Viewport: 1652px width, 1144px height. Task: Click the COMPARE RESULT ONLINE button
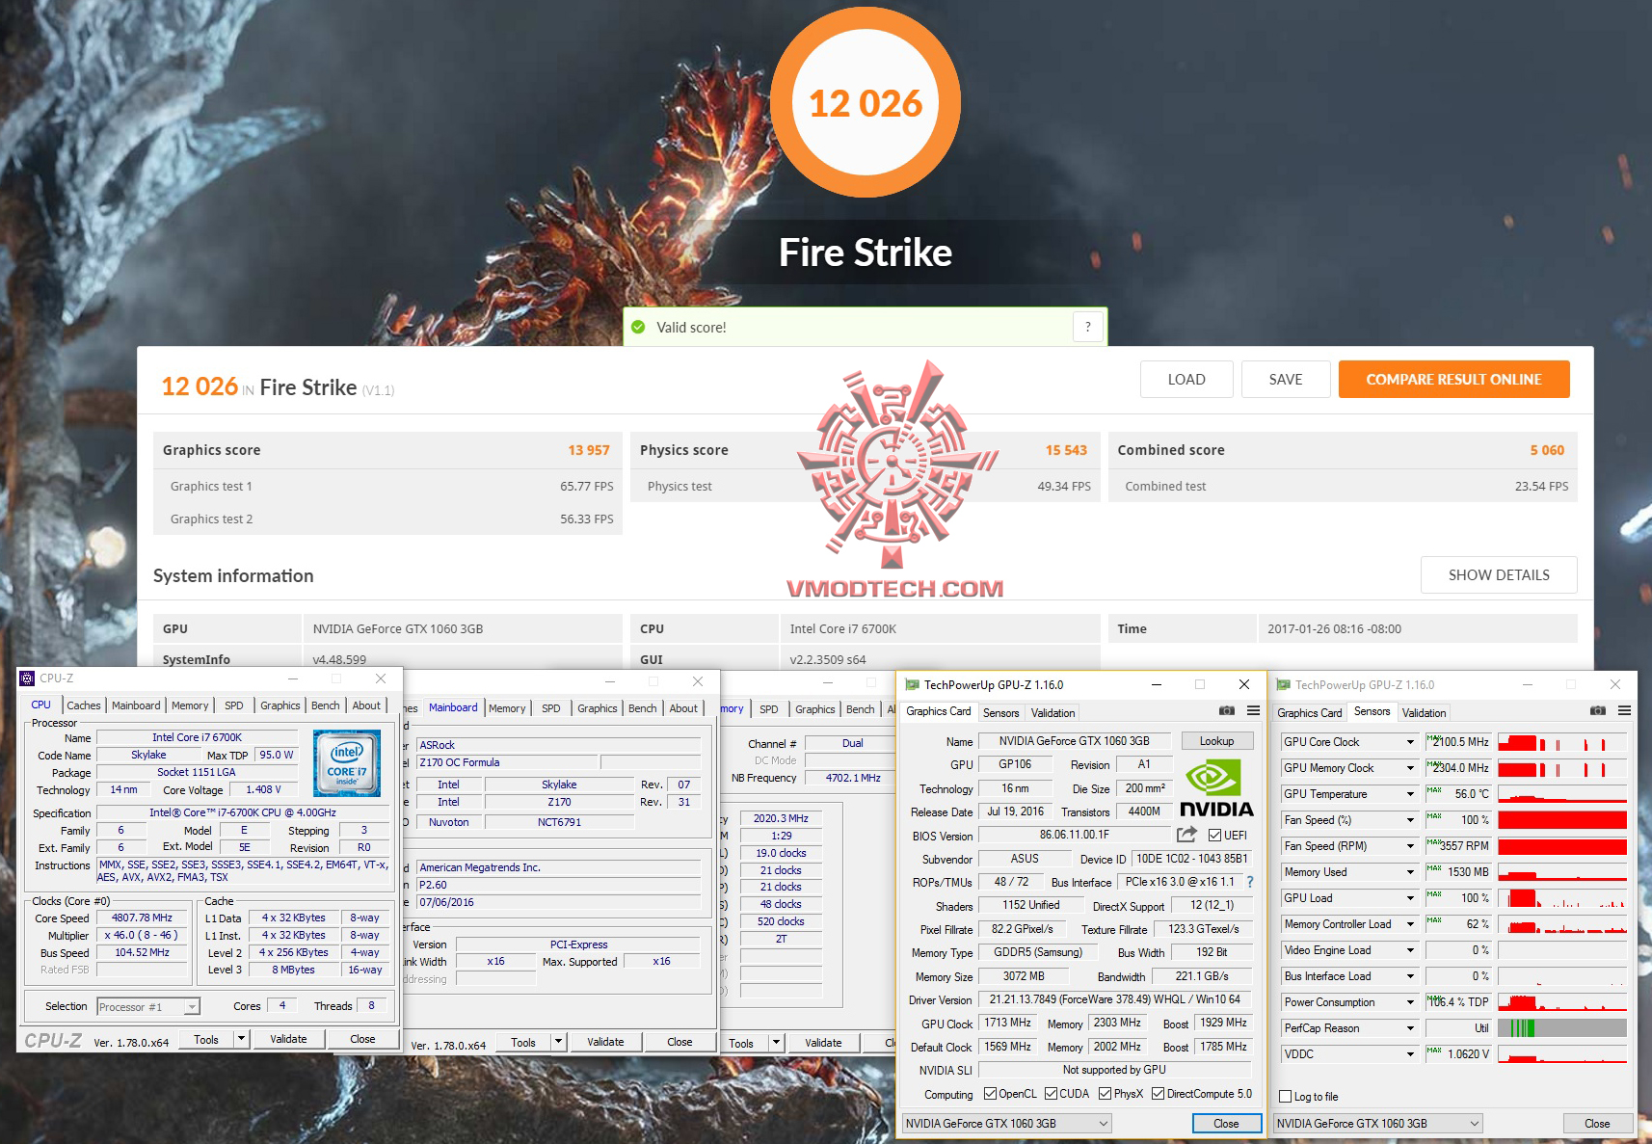1453,379
